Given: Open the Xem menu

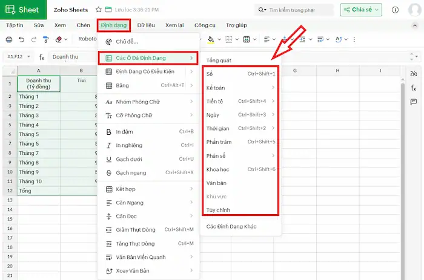Looking at the screenshot, I should [60, 25].
